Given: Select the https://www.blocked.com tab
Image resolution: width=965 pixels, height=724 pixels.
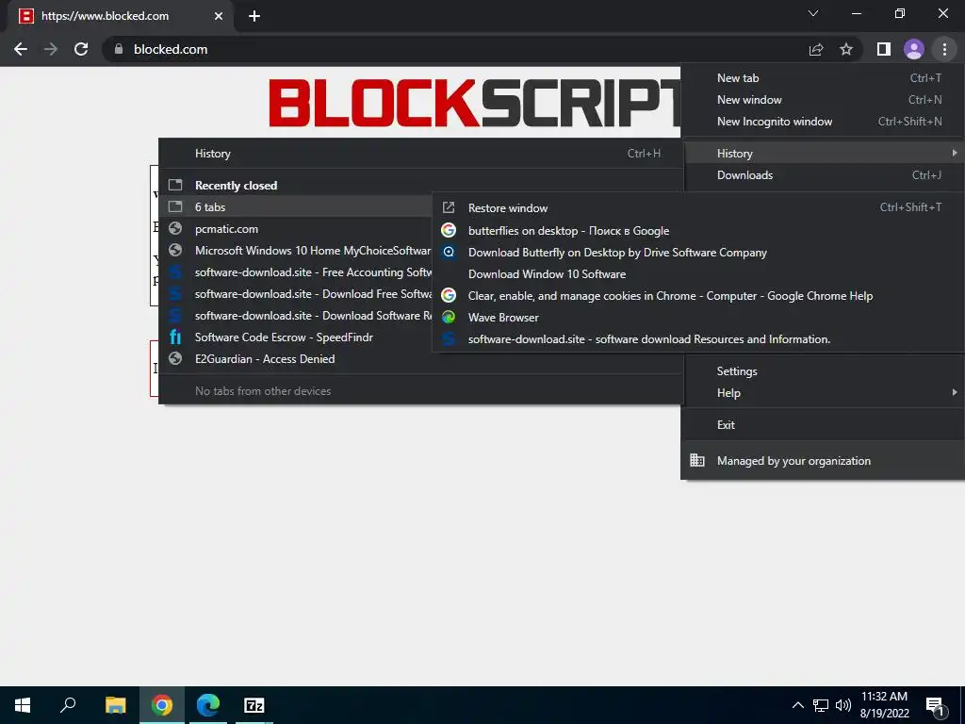Looking at the screenshot, I should point(122,16).
